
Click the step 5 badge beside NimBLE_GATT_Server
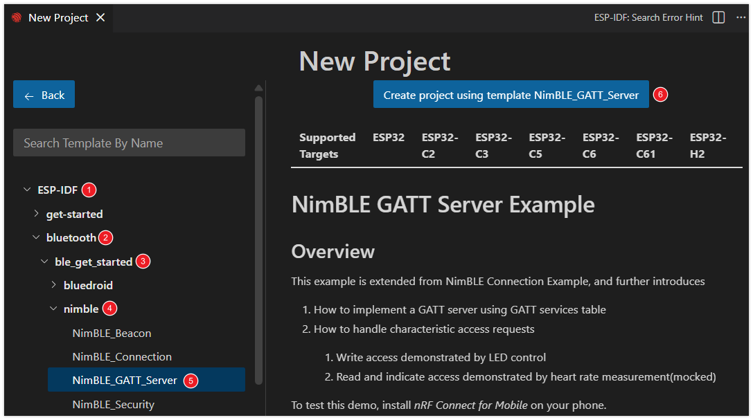tap(191, 381)
